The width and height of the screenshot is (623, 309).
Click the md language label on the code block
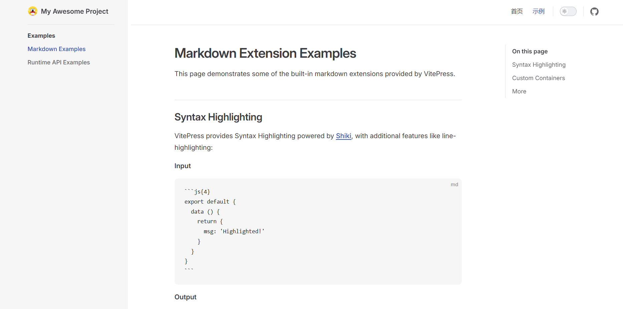point(454,185)
